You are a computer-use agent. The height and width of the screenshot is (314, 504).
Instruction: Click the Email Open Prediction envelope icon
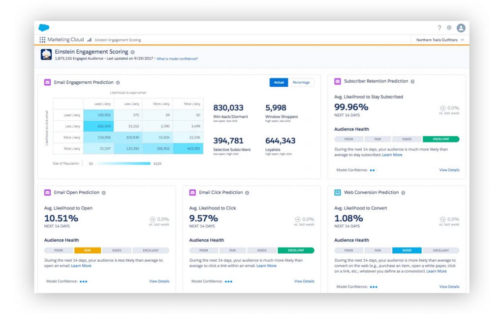click(x=47, y=193)
